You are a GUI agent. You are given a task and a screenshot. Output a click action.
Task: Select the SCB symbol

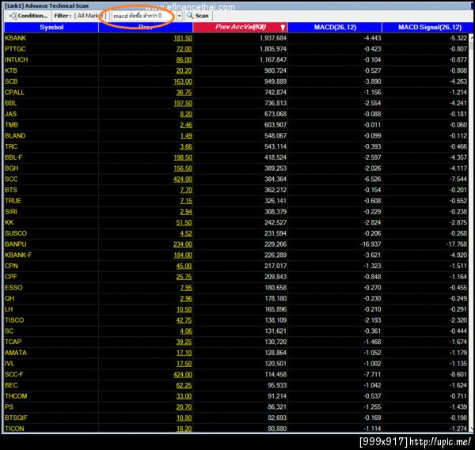[x=11, y=81]
